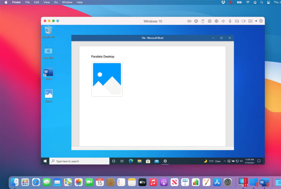Open the File menu in the menu bar
This screenshot has width=281, height=189.
(x=27, y=2)
